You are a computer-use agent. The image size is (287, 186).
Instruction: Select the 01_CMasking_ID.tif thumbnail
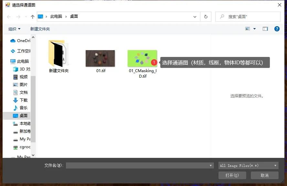coord(142,59)
